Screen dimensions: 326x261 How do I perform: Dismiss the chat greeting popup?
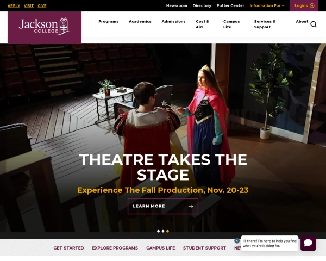click(237, 240)
